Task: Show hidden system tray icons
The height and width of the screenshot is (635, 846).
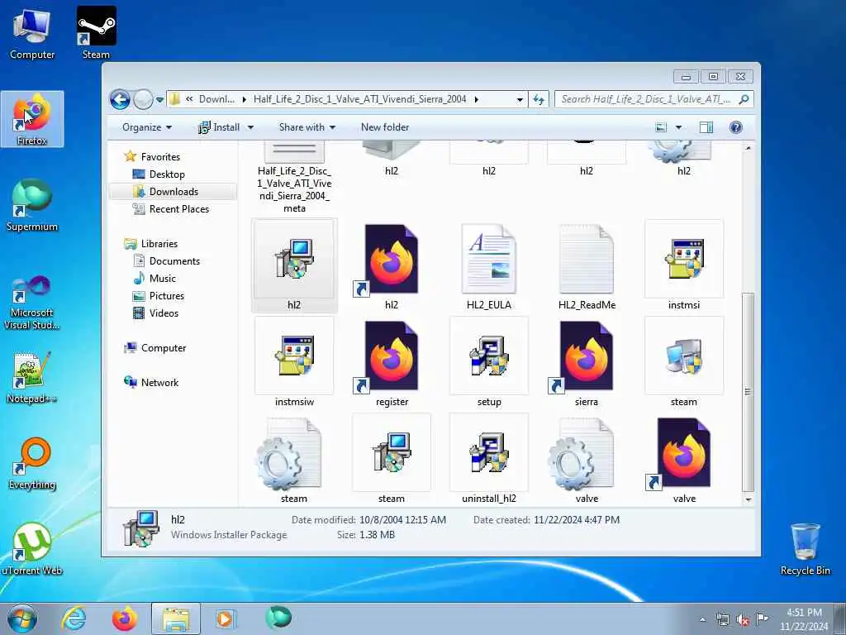Action: tap(702, 619)
